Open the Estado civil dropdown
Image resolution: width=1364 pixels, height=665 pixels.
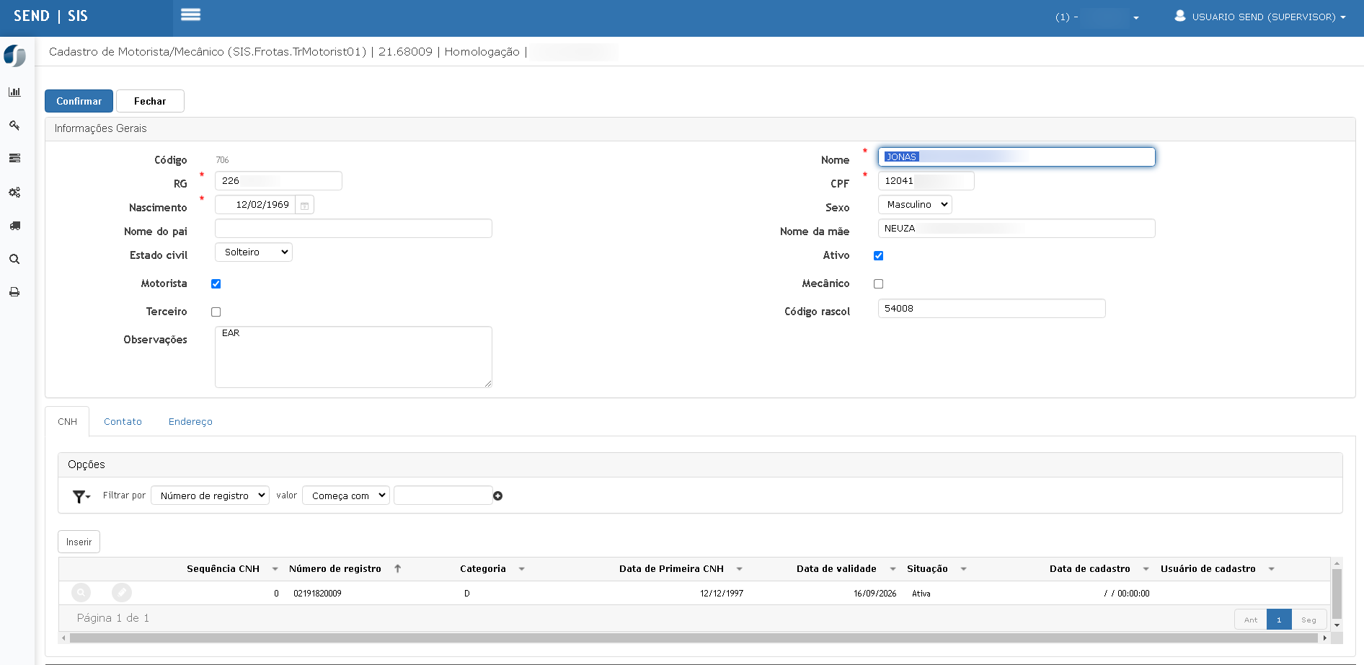coord(254,252)
